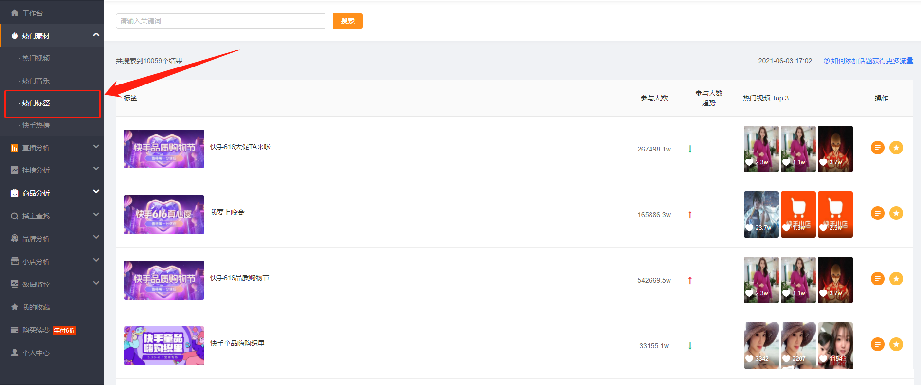Open details icon for 快手616品质购物节
Viewport: 921px width, 385px height.
877,279
